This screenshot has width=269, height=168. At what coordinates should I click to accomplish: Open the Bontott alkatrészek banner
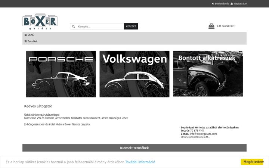point(208,74)
